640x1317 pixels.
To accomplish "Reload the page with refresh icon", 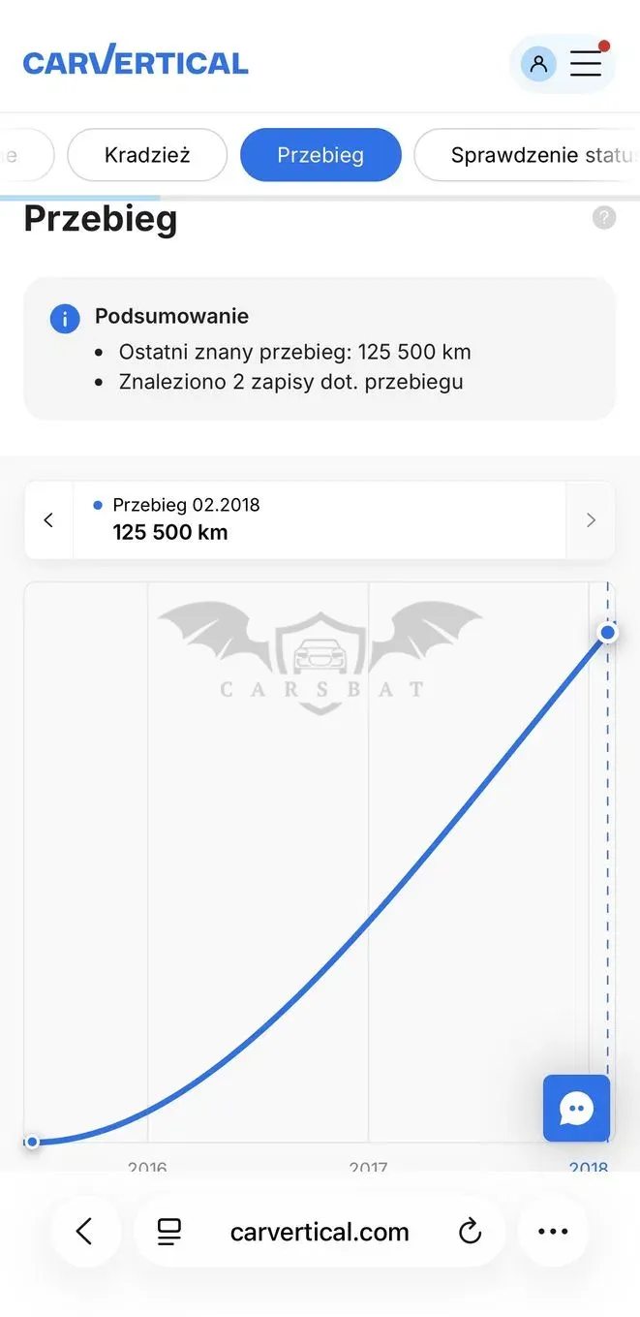I will click(x=470, y=1232).
